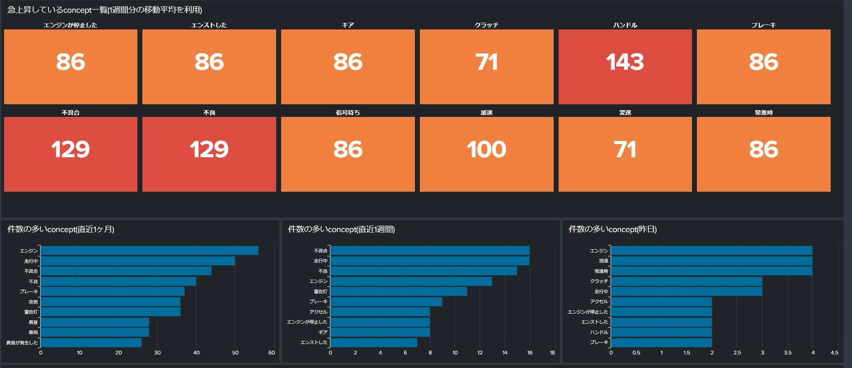Click the 不良 bar in the 直近1週間 chart
Viewport: 852px width, 368px height.
point(424,271)
